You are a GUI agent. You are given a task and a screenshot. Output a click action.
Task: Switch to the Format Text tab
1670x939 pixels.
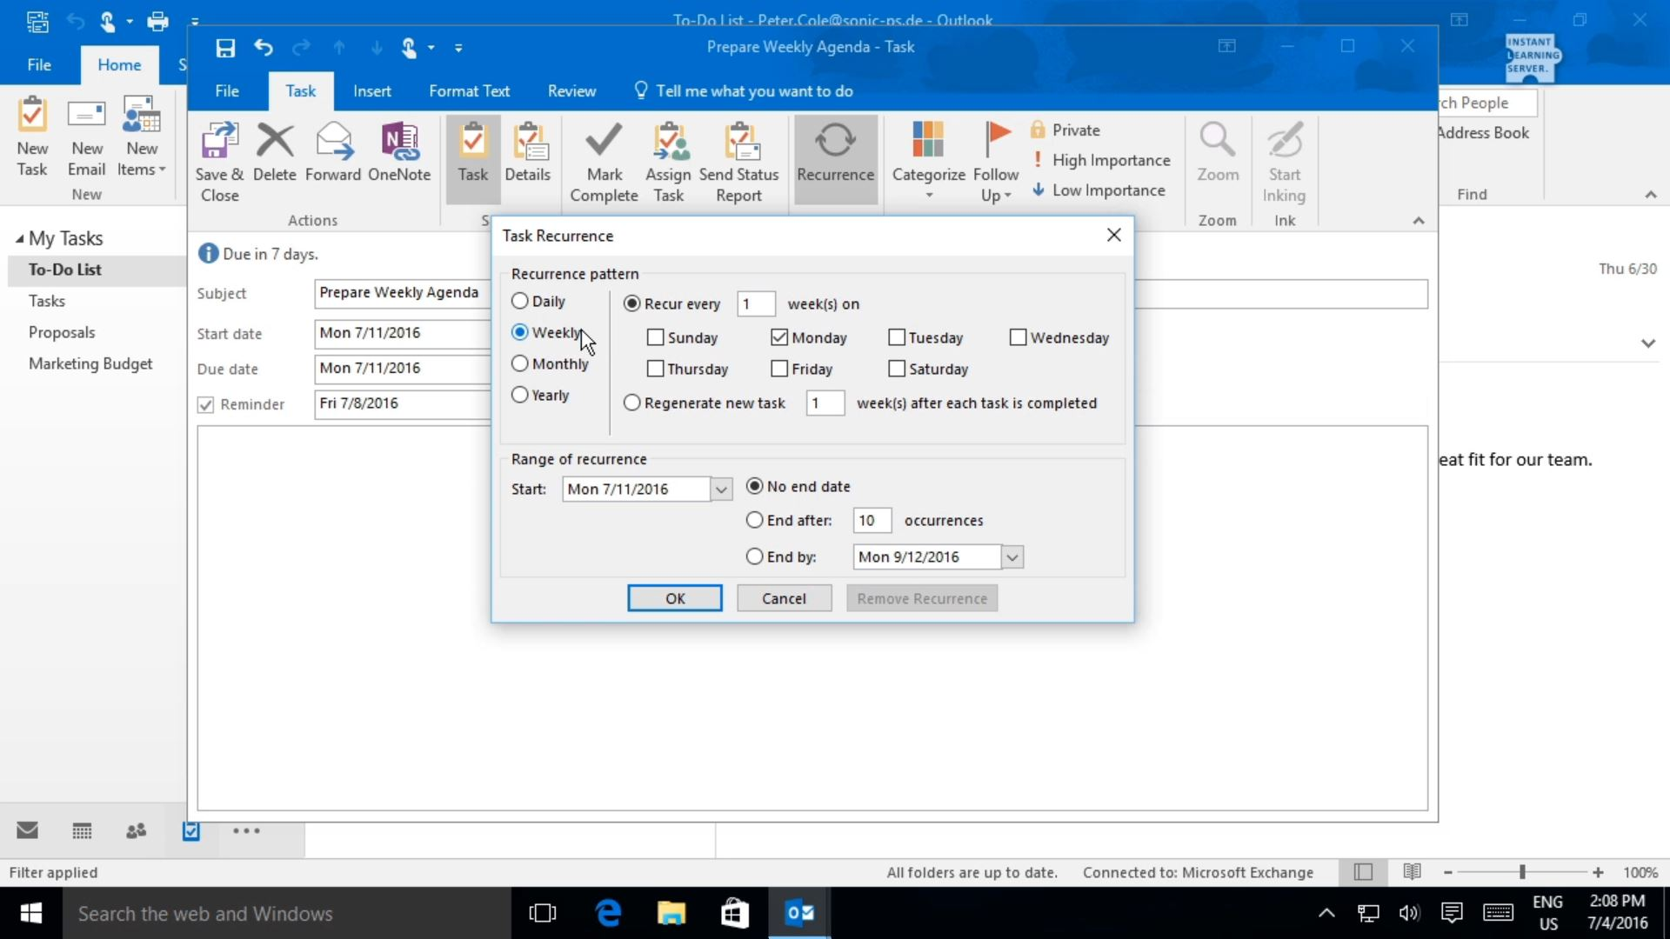click(x=470, y=90)
